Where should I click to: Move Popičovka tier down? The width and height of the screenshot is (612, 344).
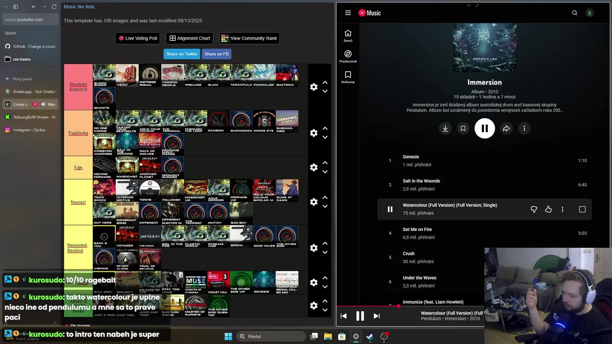(x=325, y=137)
